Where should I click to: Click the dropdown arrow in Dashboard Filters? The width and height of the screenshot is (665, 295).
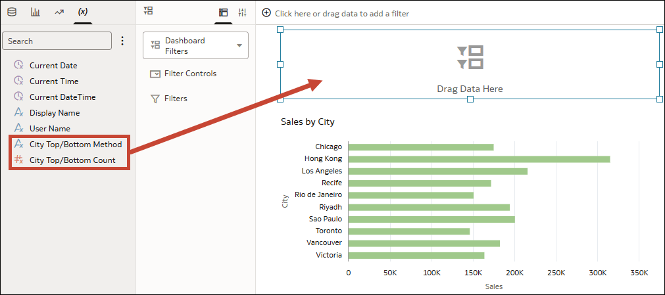pos(239,45)
